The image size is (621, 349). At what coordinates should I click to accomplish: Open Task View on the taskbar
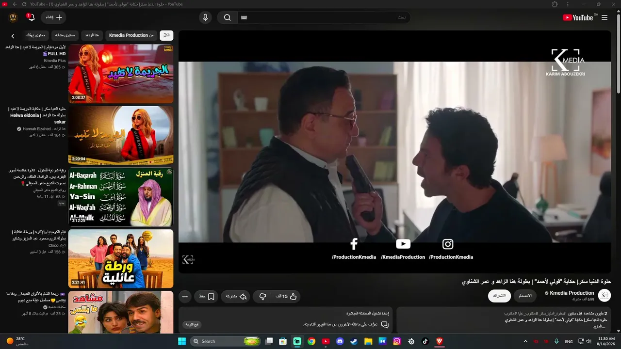pos(269,341)
